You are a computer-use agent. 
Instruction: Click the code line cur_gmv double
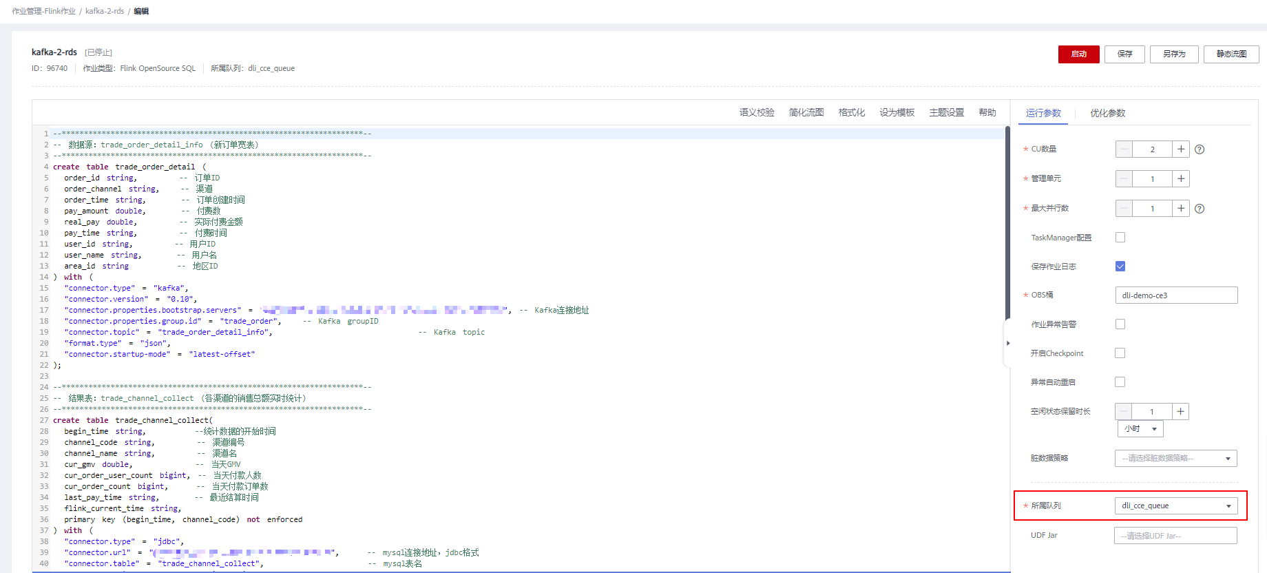point(98,464)
